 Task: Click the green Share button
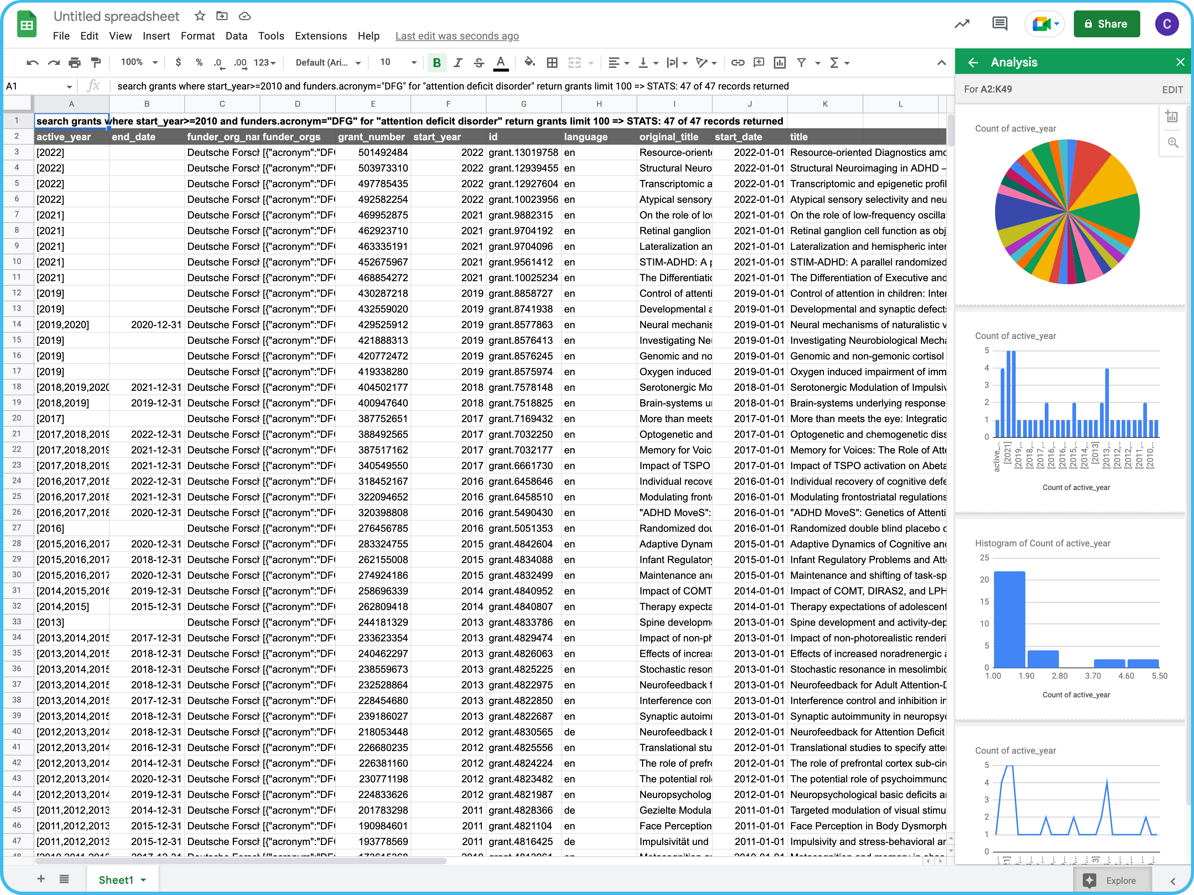click(1106, 24)
